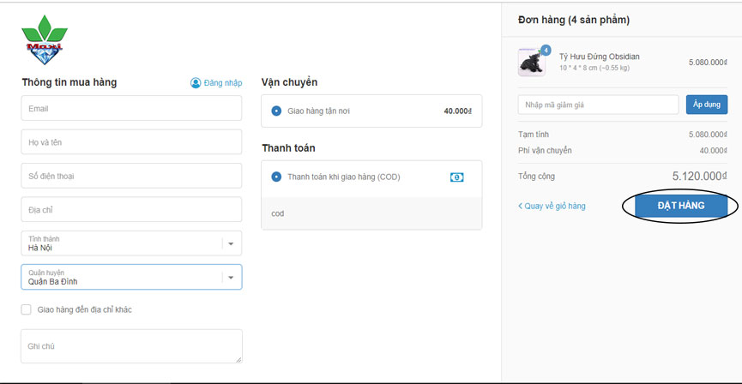Click the Số điện thoại field
This screenshot has width=742, height=384.
click(x=131, y=176)
